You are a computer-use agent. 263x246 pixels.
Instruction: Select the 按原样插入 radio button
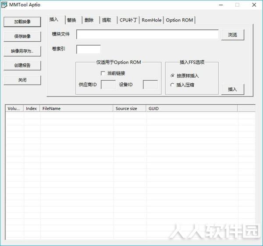point(172,76)
